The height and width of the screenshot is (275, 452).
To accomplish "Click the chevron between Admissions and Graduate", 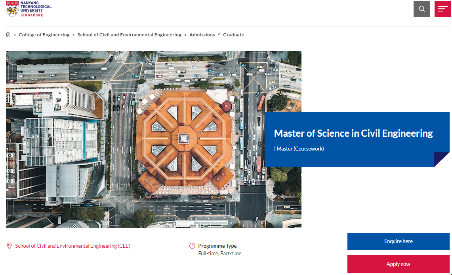I will 219,34.
